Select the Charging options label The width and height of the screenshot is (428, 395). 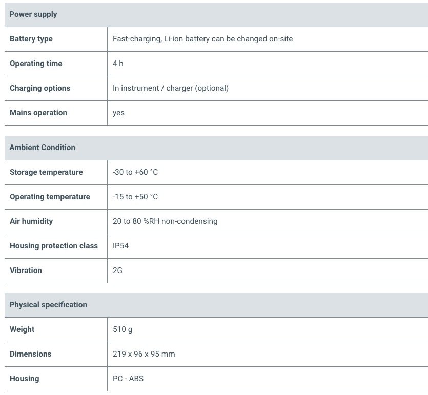click(40, 88)
